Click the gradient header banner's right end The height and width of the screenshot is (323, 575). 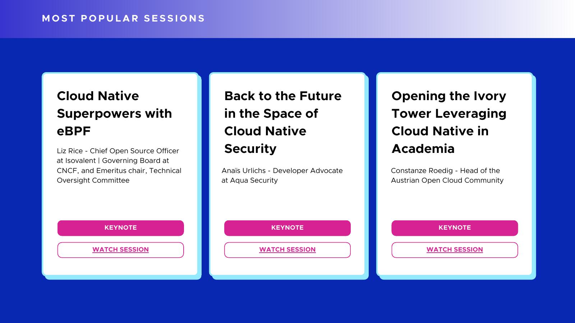(x=561, y=19)
